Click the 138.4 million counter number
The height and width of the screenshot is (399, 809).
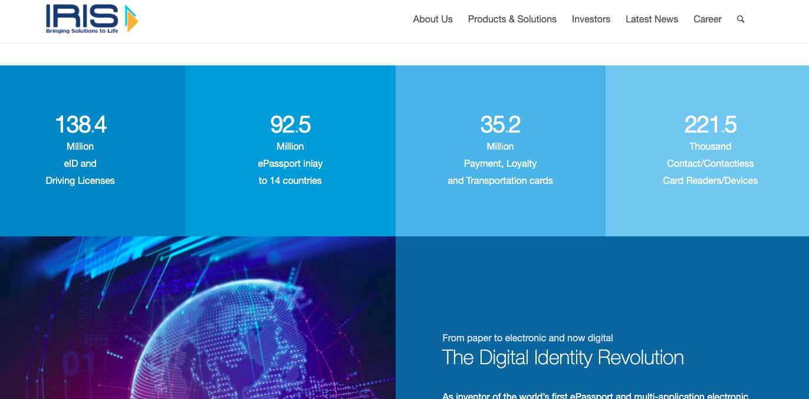coord(81,124)
